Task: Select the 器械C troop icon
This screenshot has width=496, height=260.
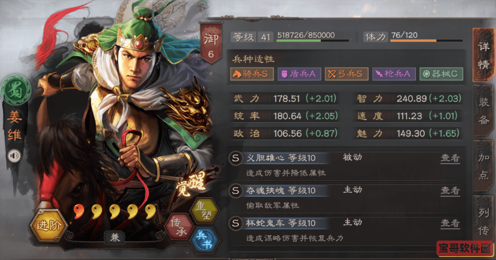Action: coord(441,74)
